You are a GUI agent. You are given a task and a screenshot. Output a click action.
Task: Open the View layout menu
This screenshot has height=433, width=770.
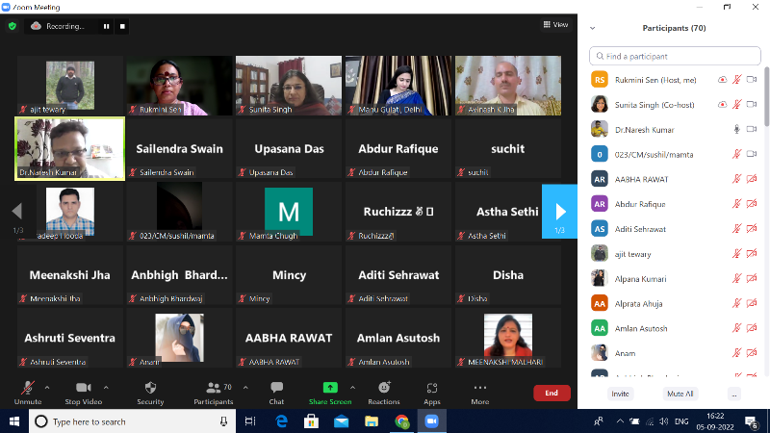(555, 25)
